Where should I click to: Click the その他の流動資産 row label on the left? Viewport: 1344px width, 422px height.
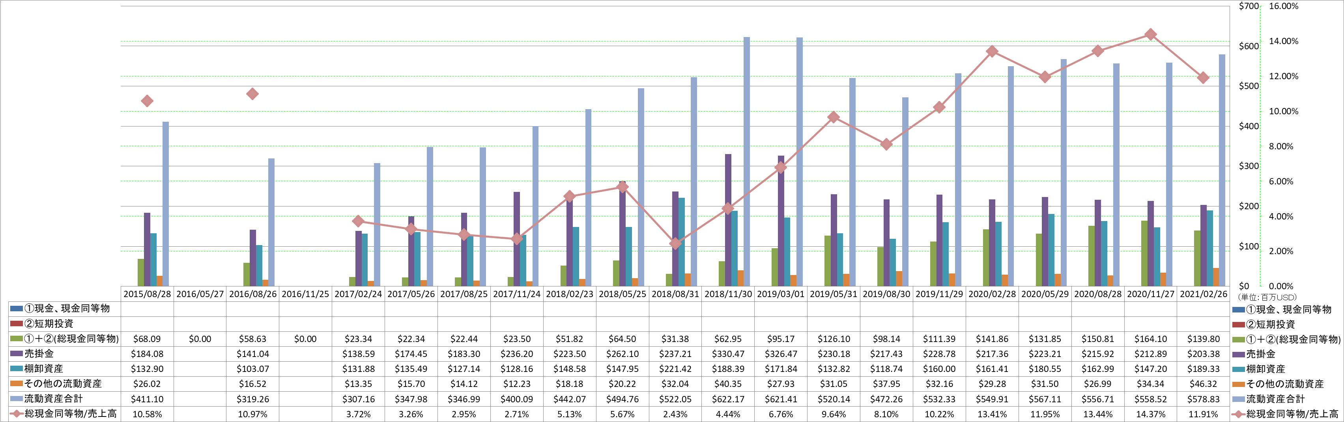pos(63,383)
